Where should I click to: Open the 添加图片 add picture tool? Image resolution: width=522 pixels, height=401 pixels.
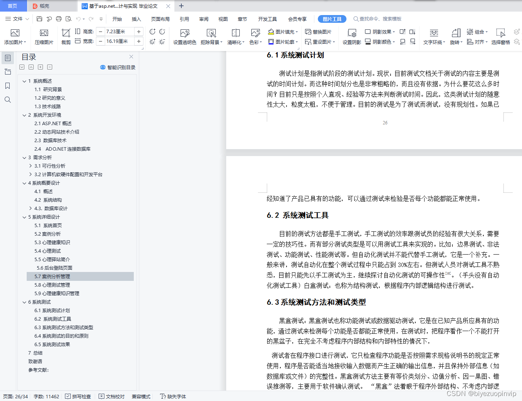[14, 37]
